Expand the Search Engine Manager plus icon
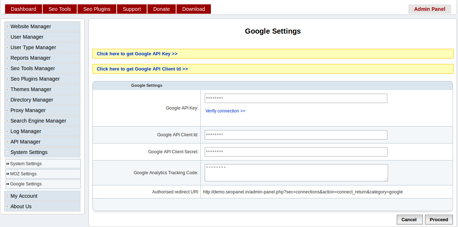The image size is (458, 227). coord(7,121)
